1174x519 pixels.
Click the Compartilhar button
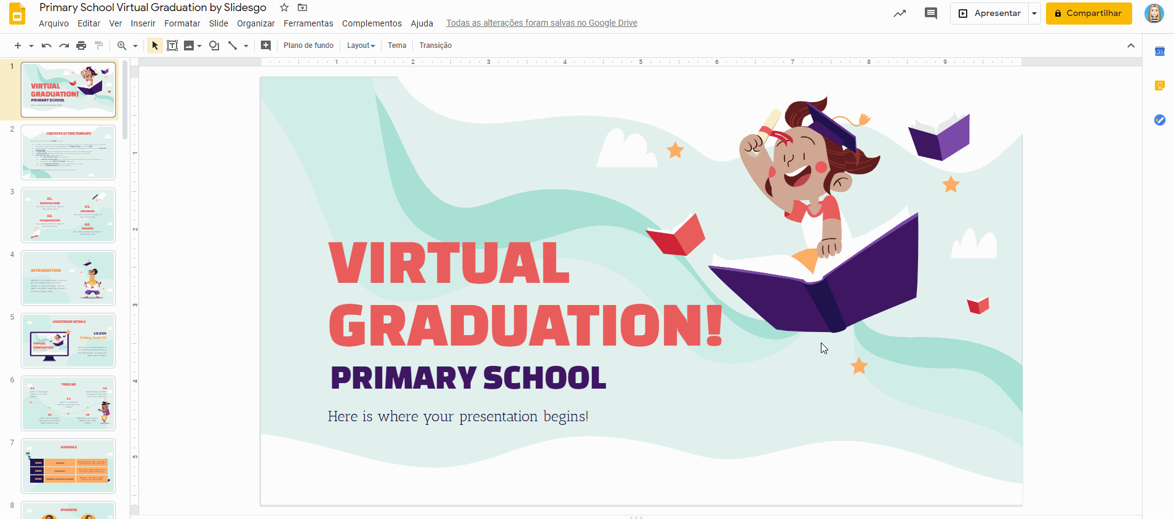point(1088,13)
